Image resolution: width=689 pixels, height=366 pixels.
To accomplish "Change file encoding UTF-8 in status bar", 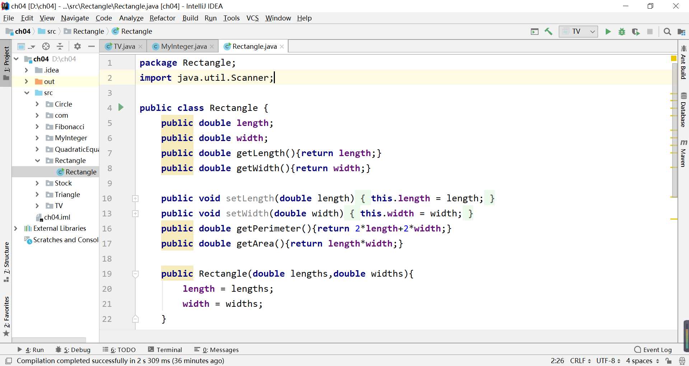I will pos(608,361).
